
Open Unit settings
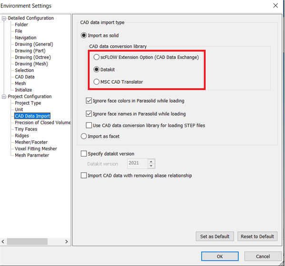tap(19, 109)
